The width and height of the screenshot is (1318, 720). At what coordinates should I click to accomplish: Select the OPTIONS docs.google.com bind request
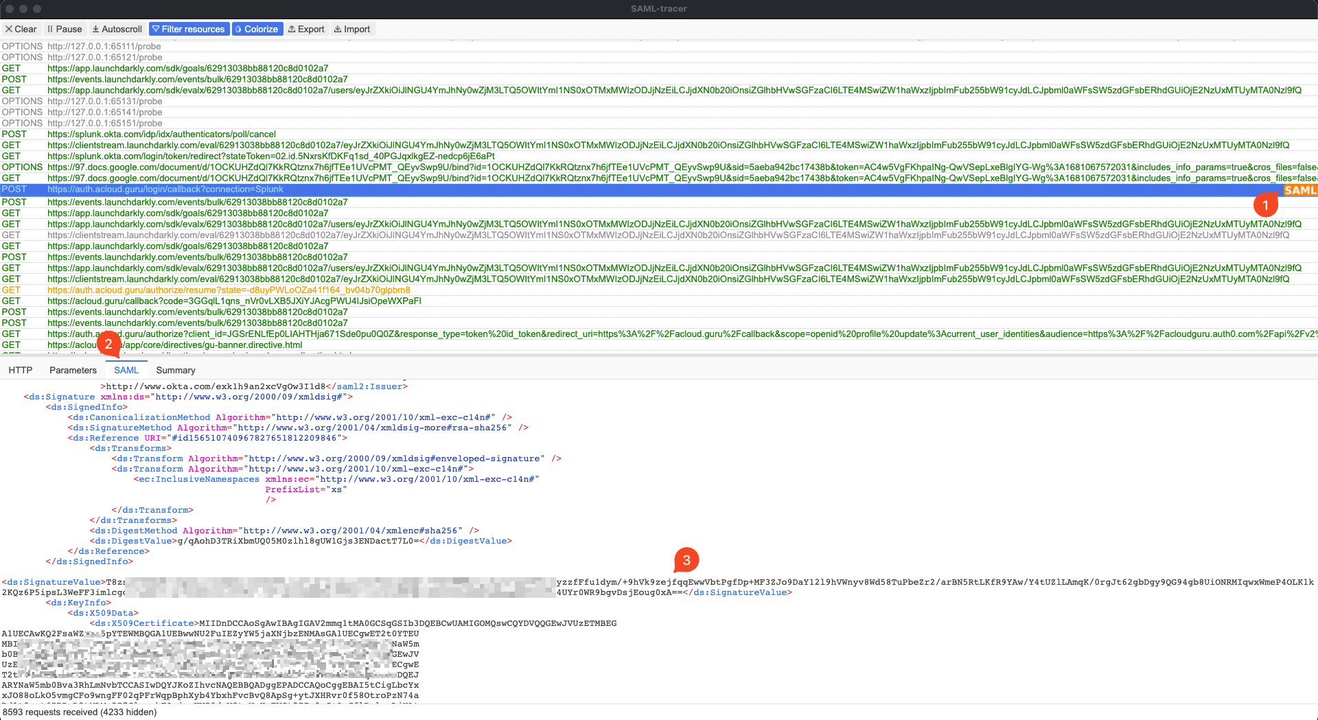[659, 167]
